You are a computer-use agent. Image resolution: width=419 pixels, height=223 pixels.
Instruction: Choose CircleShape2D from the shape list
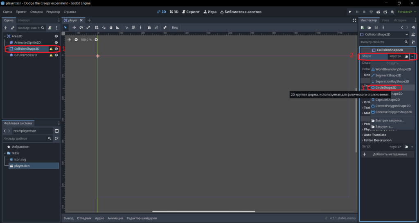[386, 87]
